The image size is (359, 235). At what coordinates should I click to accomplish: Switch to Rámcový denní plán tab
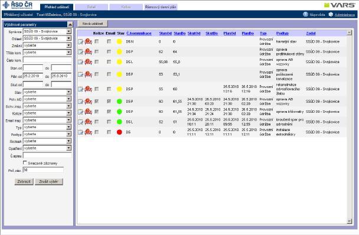[161, 7]
